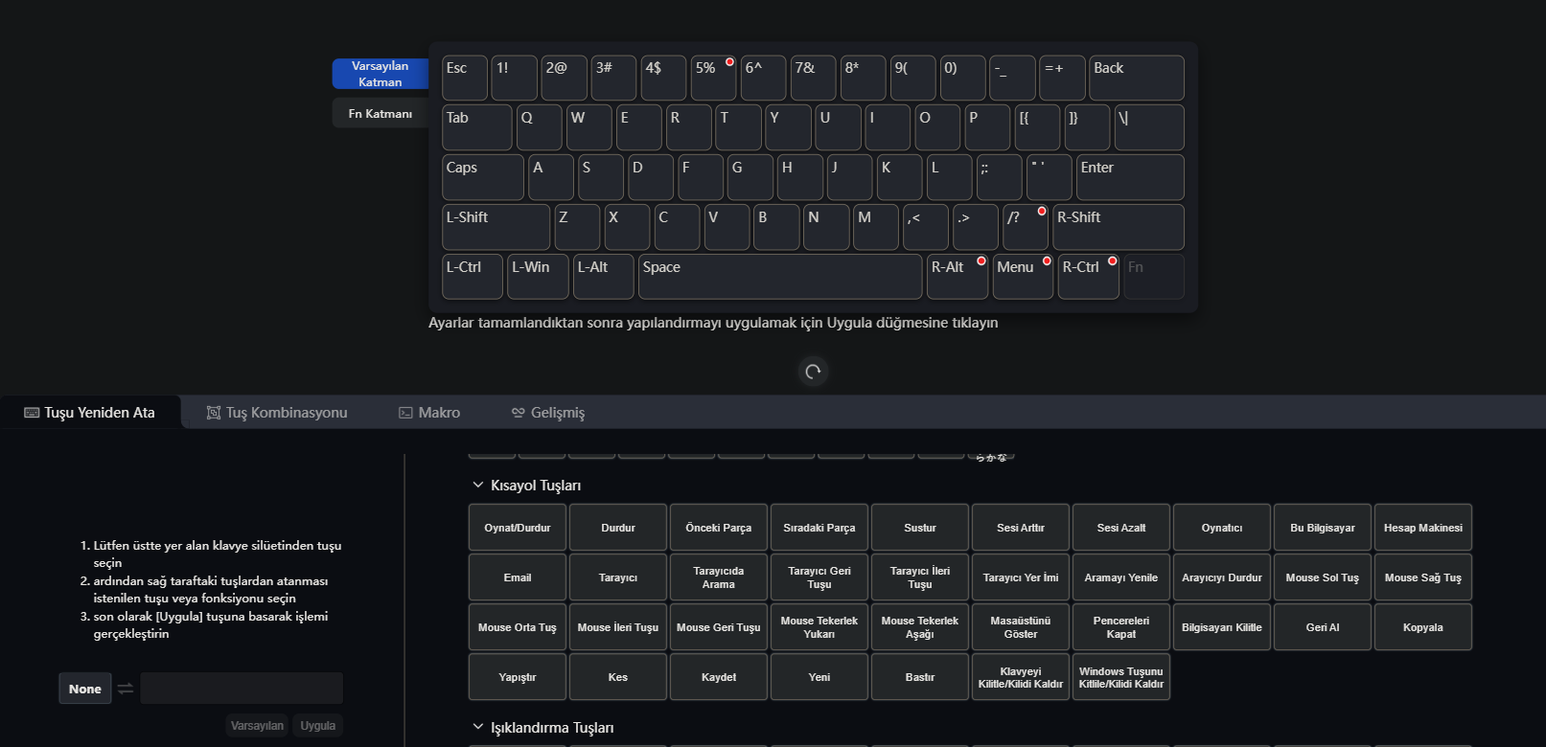Collapse the Işıklandırma Tuşları section
Viewport: 1546px width, 747px height.
[478, 728]
